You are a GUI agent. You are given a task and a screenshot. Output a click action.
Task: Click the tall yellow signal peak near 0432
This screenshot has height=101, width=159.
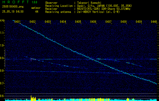point(31,98)
